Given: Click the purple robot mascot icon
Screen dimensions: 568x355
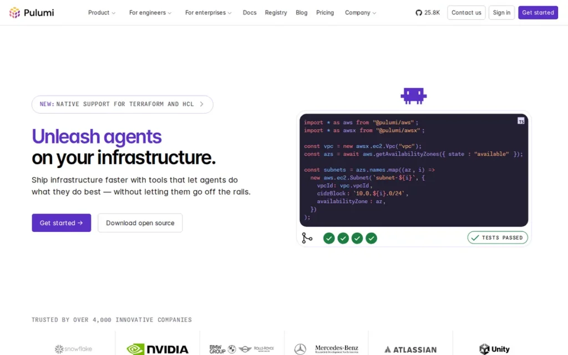Looking at the screenshot, I should click(x=413, y=96).
